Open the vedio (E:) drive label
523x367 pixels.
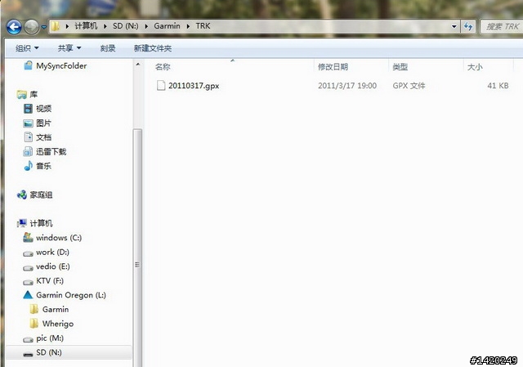coord(53,266)
